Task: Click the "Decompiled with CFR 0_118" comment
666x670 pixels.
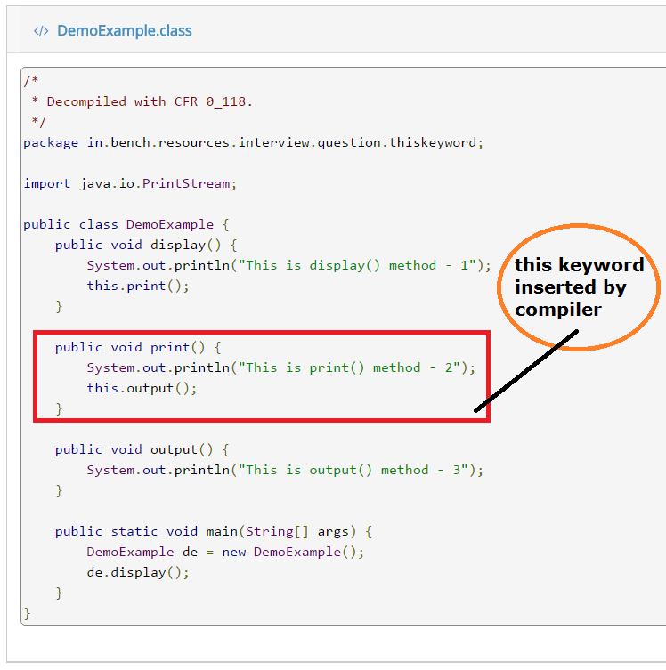Action: click(149, 101)
